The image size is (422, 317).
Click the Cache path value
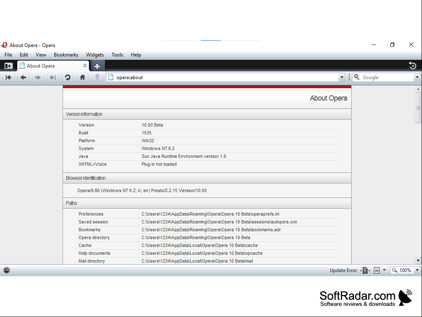pos(200,245)
